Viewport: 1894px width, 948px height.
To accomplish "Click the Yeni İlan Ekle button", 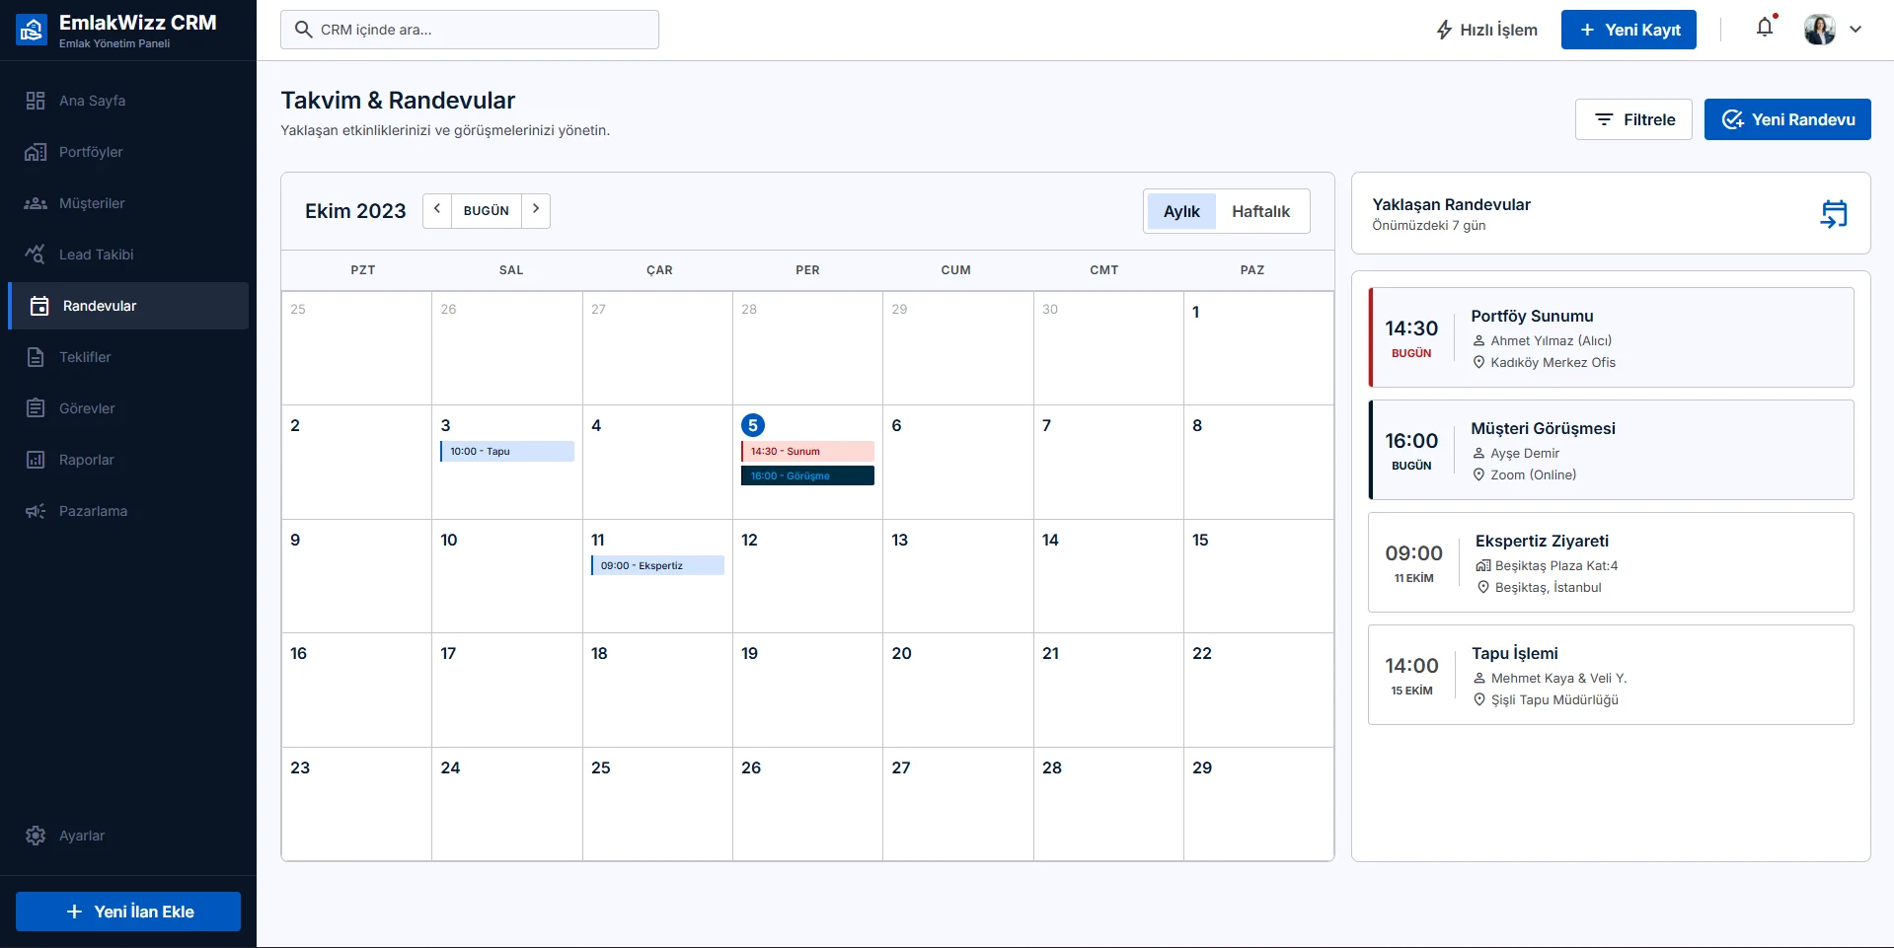I will click(128, 912).
